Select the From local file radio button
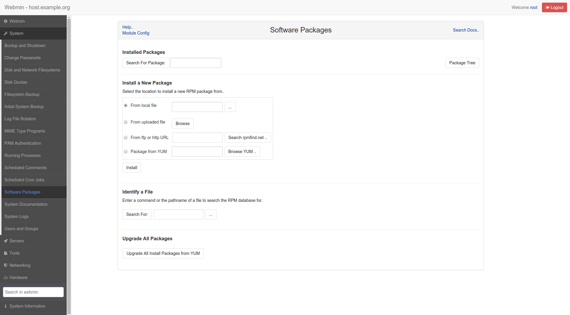 126,105
